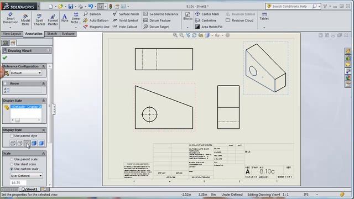Insert a Centerline

[206, 20]
